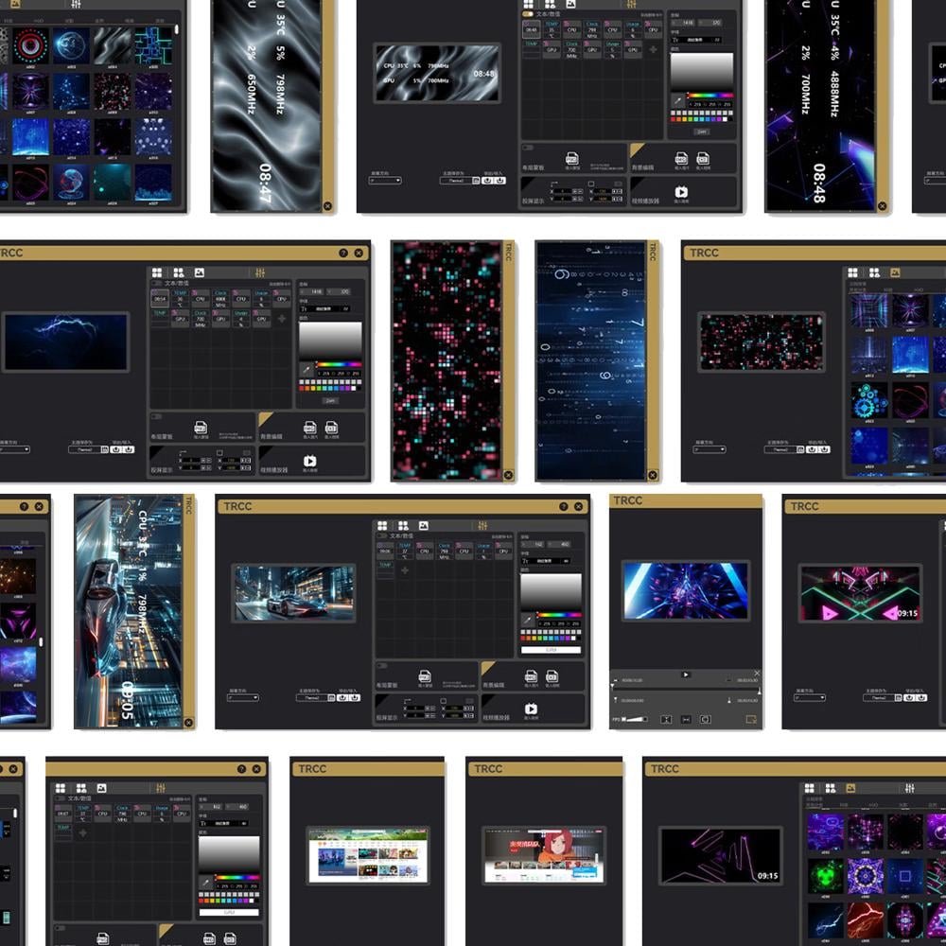Click the help icon in the car preview window
This screenshot has height=946, width=946.
click(x=564, y=507)
